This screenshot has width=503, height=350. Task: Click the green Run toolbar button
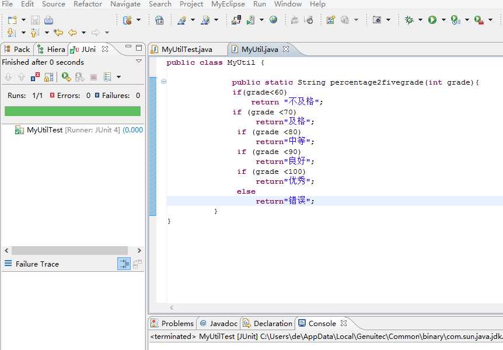point(432,20)
